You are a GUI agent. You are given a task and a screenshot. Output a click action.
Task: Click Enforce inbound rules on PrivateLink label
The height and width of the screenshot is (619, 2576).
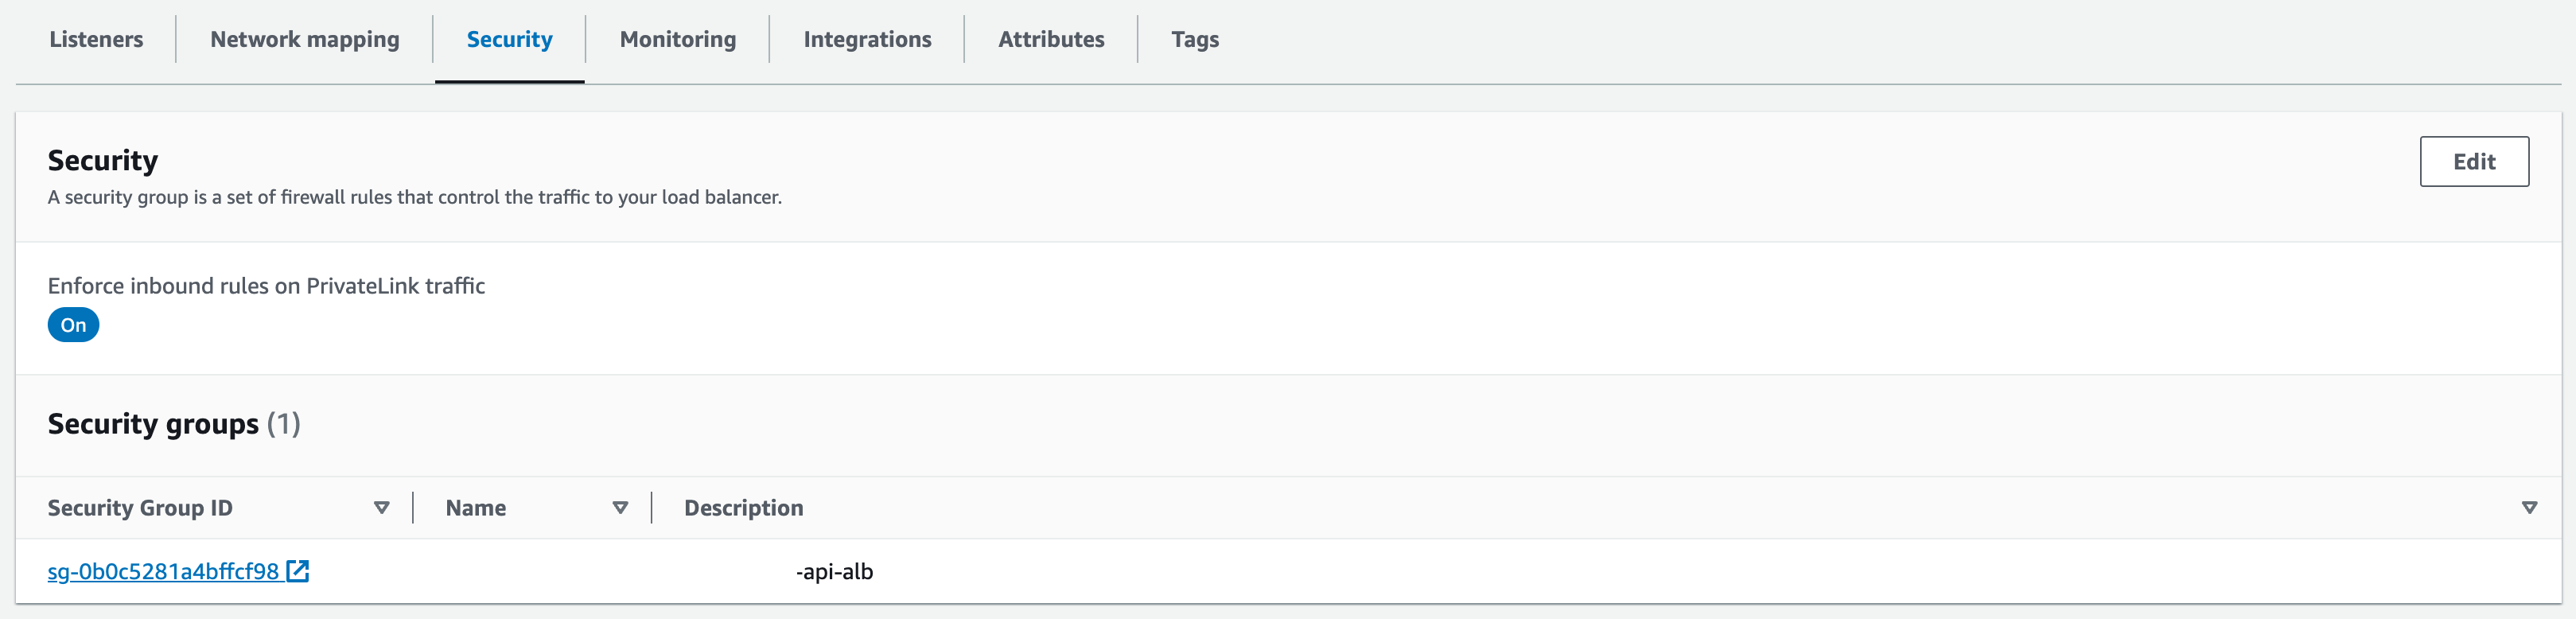266,286
